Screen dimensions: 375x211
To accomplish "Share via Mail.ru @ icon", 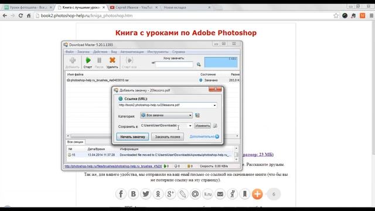I will (195, 194).
